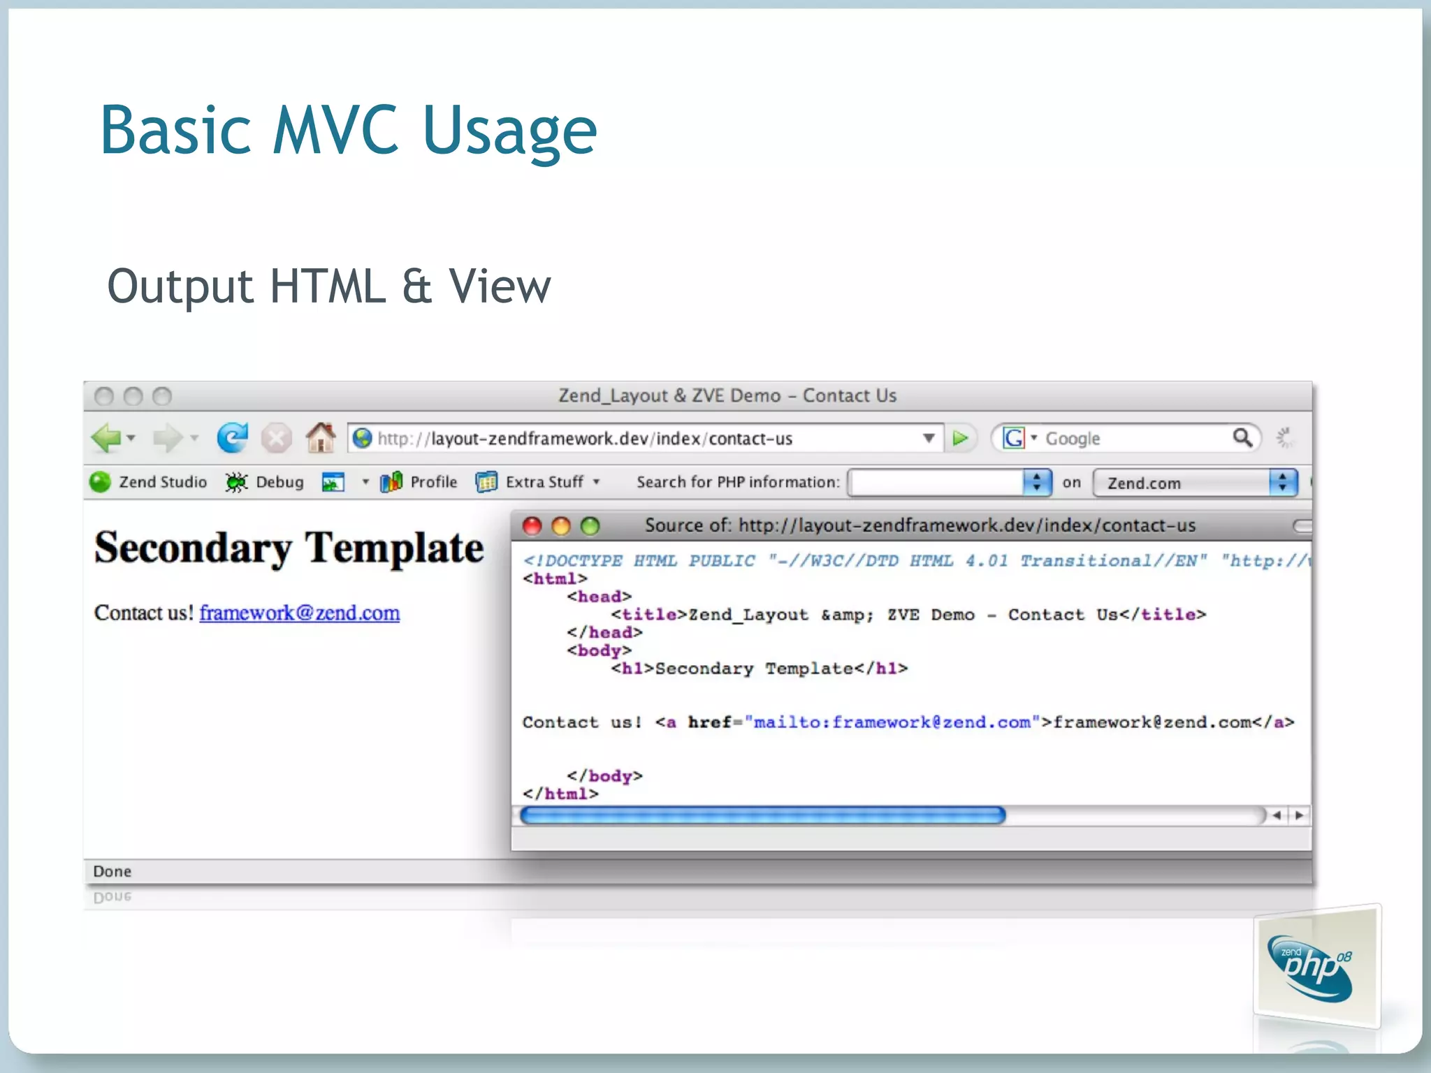Viewport: 1431px width, 1073px height.
Task: Click the scroll right arrow in Source window
Action: tap(1299, 815)
